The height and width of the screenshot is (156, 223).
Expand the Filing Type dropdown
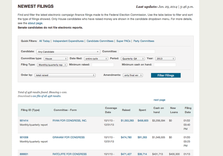pyautogui.click(x=52, y=65)
